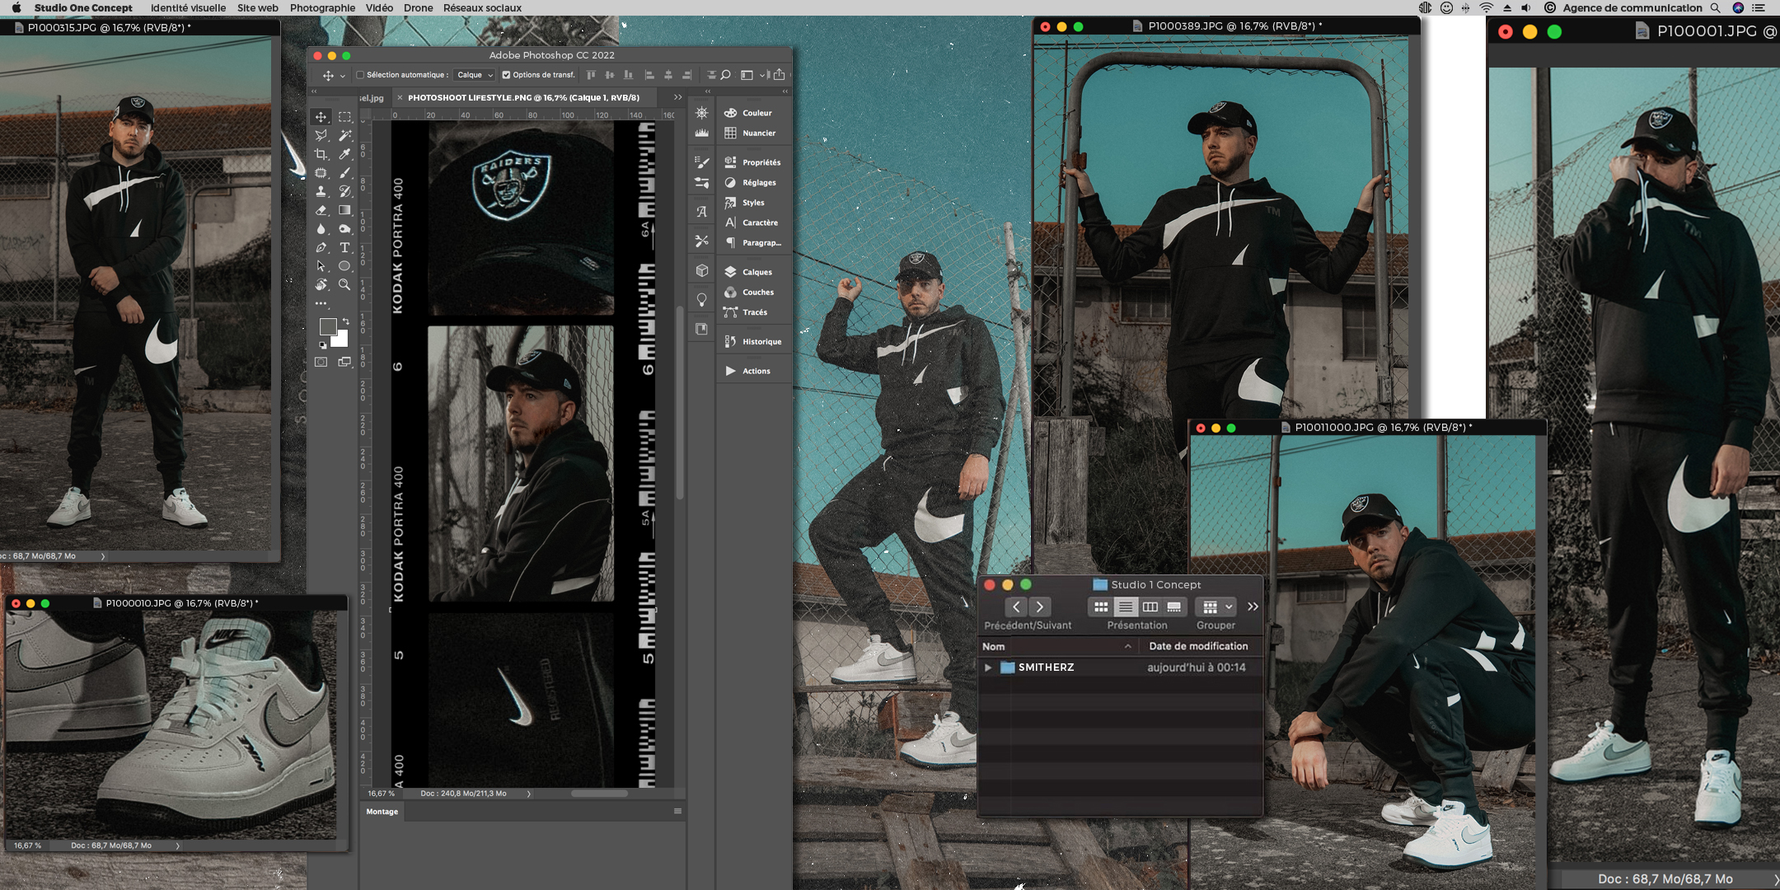The image size is (1780, 890).
Task: Open the Calque auto-select dropdown
Action: (475, 75)
